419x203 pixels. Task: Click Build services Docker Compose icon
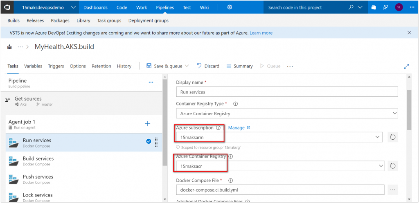pyautogui.click(x=14, y=161)
